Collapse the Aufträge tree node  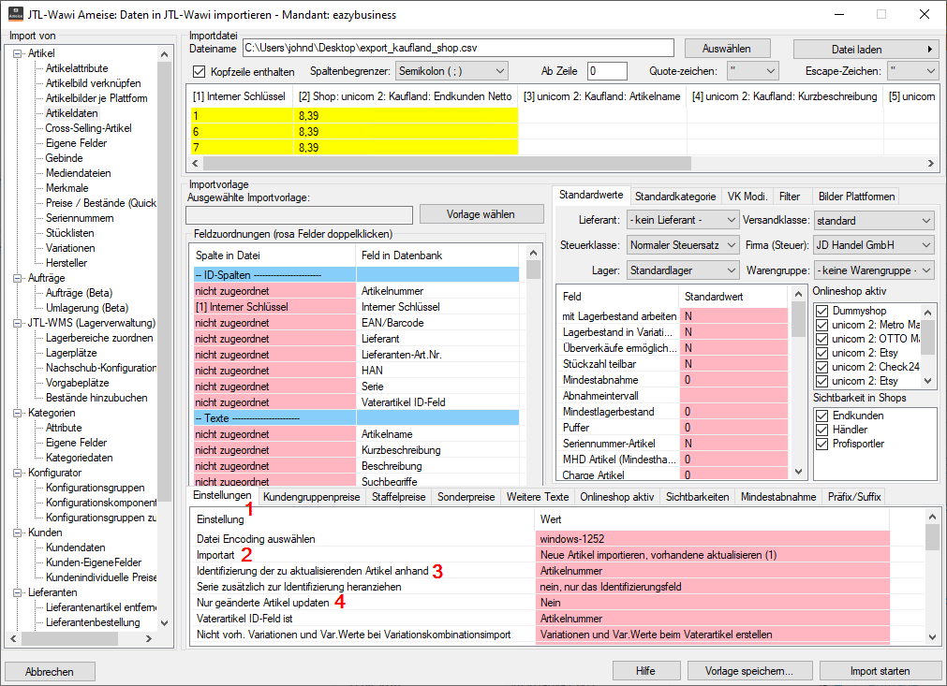[18, 278]
